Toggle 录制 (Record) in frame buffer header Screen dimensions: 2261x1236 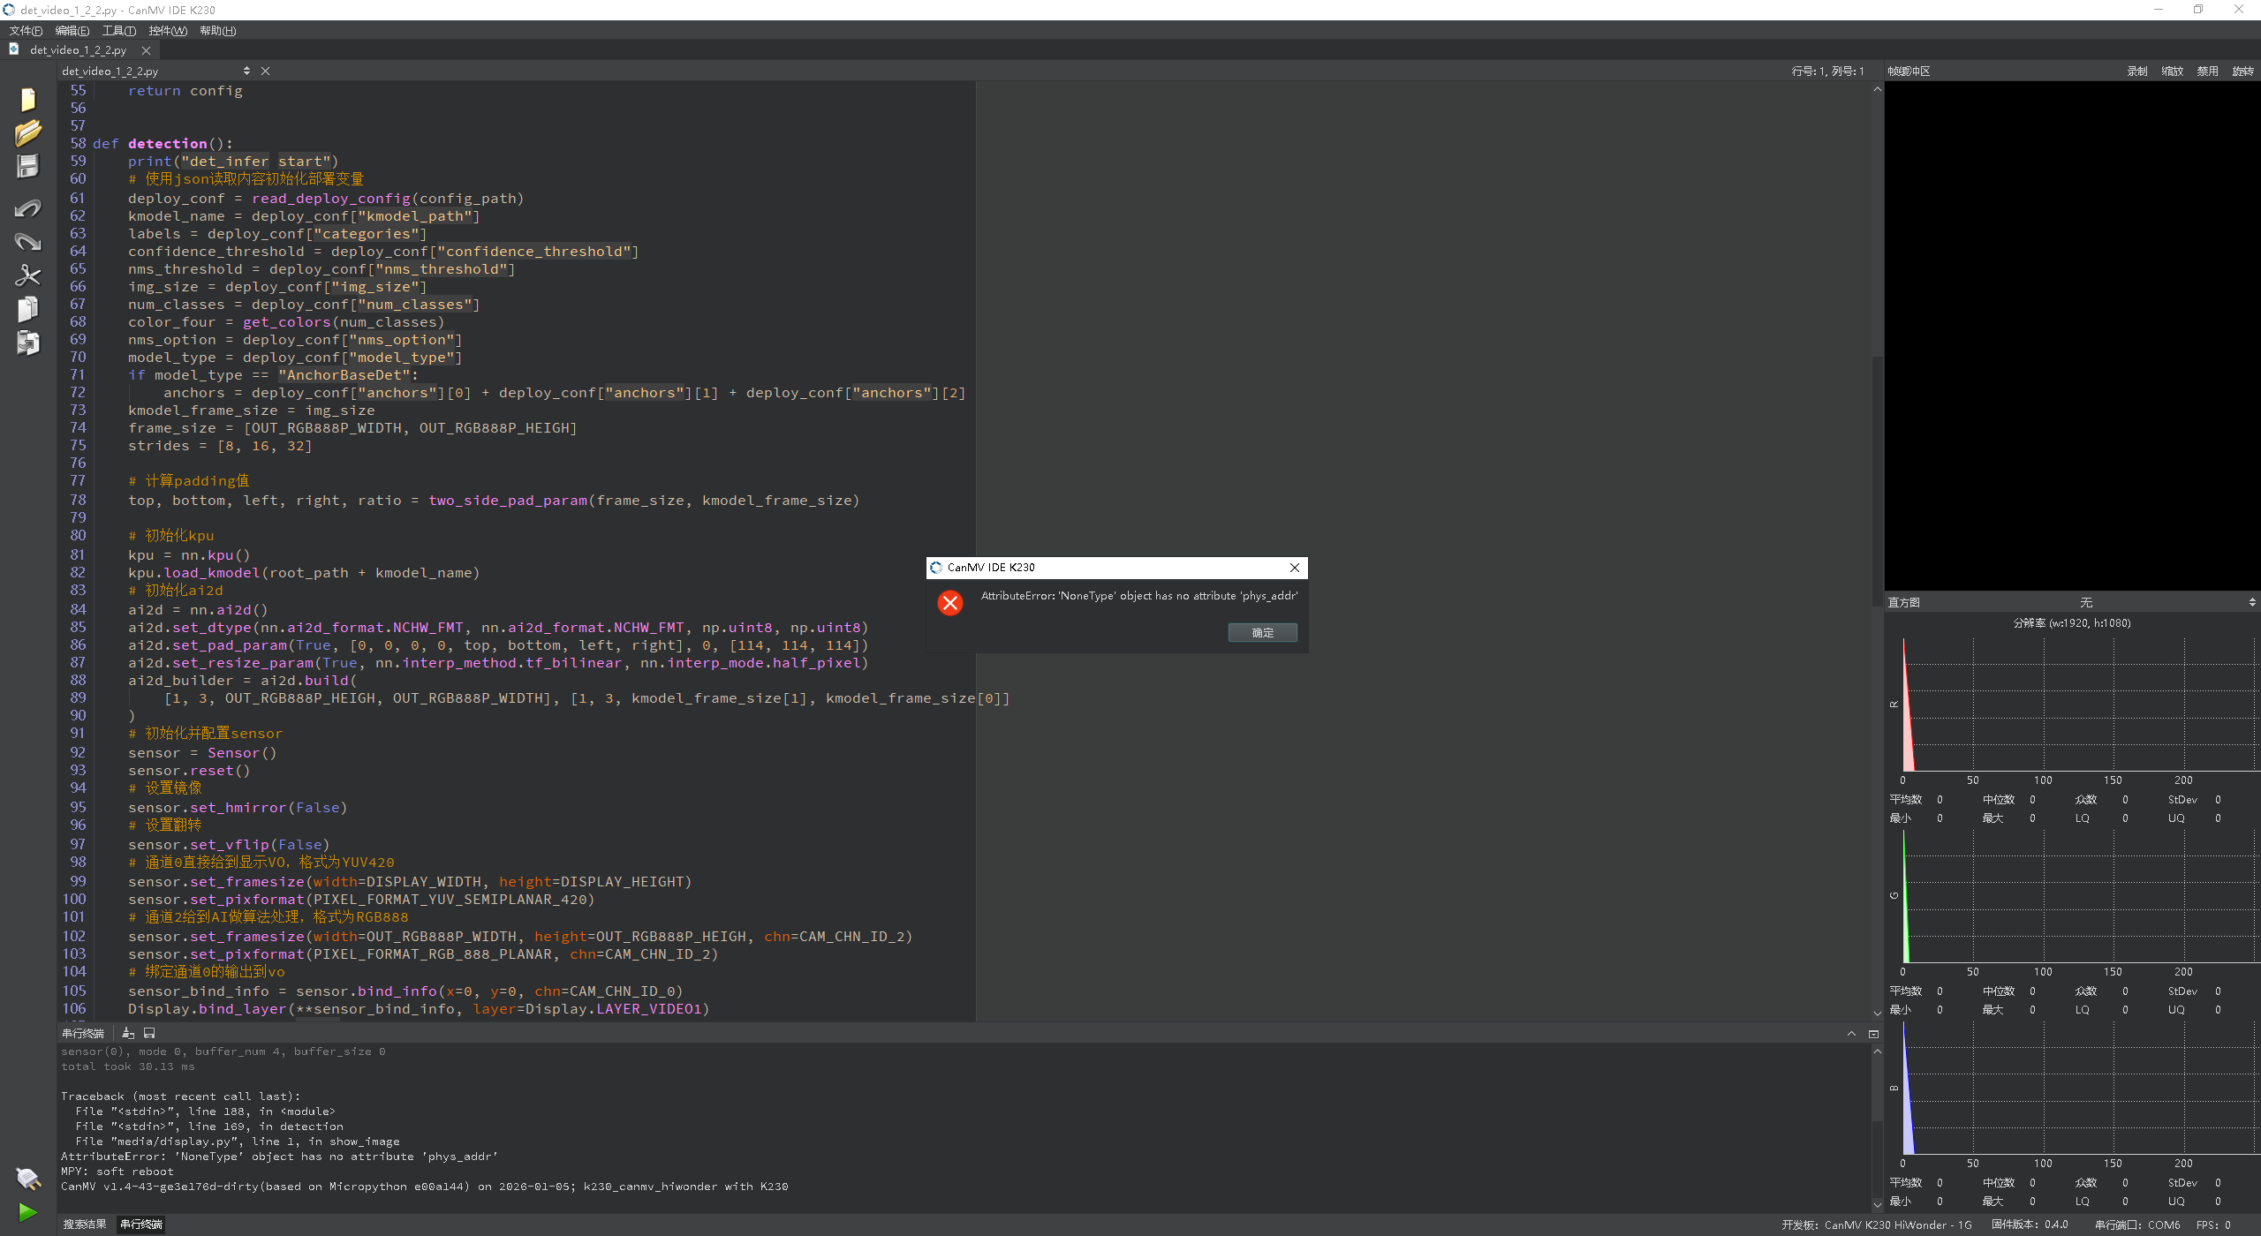2136,72
